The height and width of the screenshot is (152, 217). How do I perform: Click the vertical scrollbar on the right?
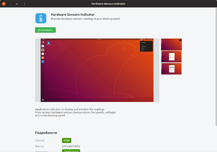pyautogui.click(x=216, y=67)
